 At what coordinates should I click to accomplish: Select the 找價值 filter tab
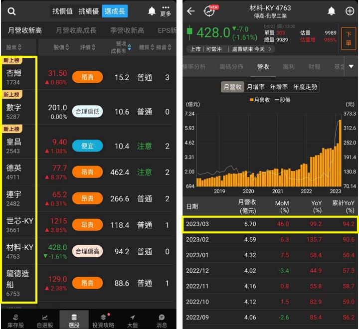(x=62, y=11)
